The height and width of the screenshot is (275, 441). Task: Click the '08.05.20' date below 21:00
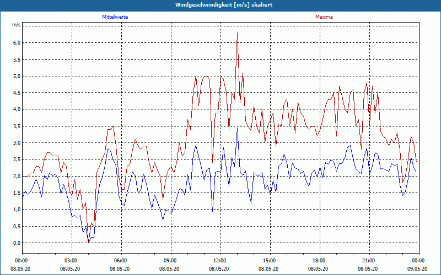(x=368, y=268)
